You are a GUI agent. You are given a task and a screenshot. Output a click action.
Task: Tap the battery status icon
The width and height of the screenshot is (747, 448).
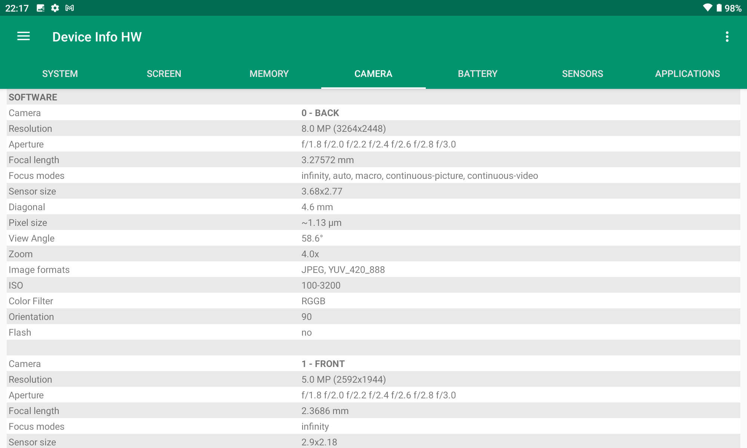coord(719,8)
